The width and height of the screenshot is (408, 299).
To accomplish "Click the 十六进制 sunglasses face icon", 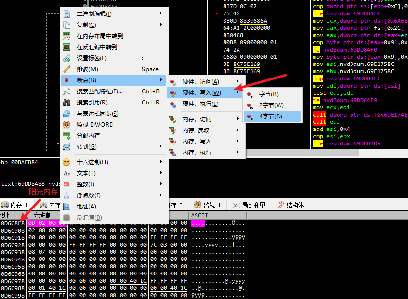I will point(67,162).
